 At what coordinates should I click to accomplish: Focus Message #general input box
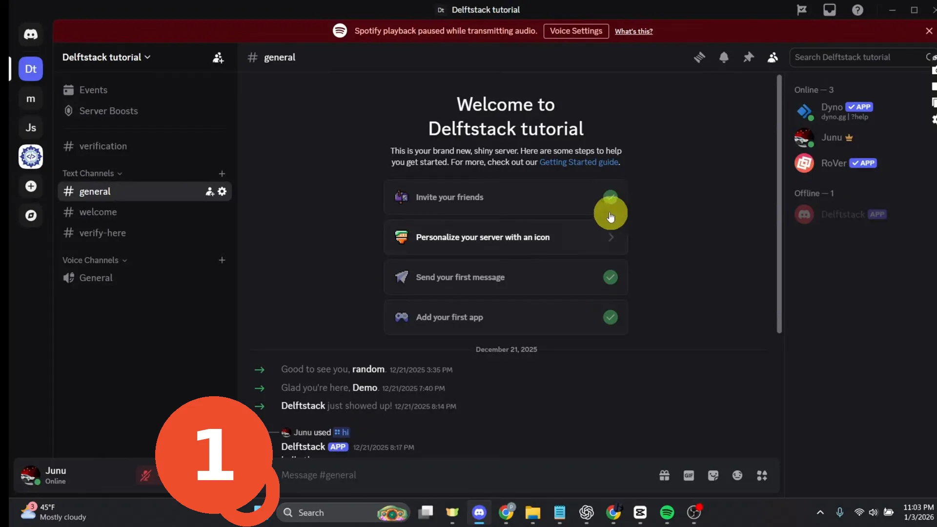point(464,475)
